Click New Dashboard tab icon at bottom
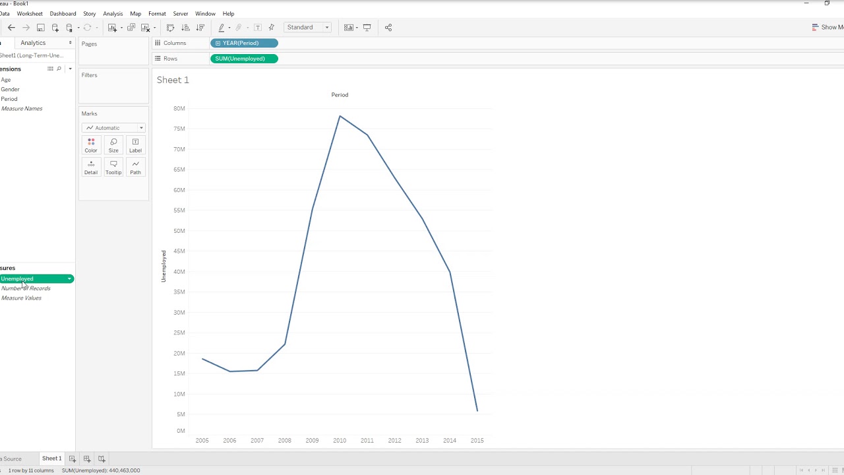The width and height of the screenshot is (844, 475). point(87,459)
